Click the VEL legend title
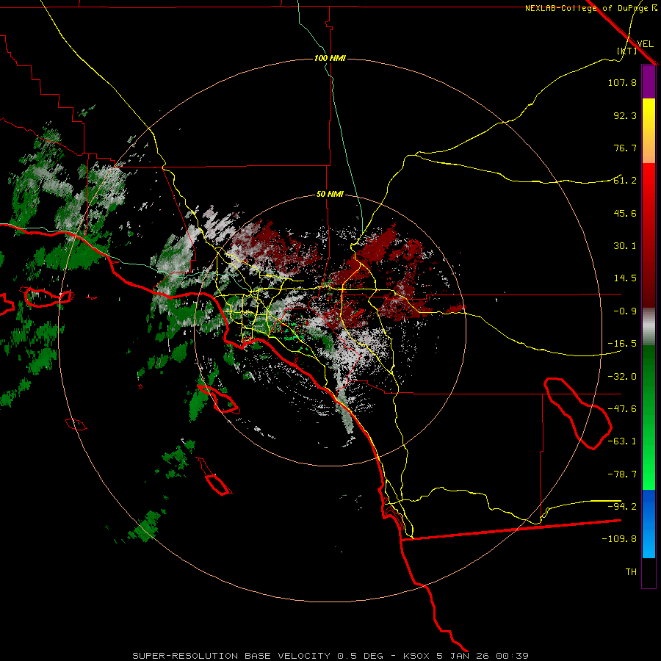The height and width of the screenshot is (661, 661). [x=645, y=44]
